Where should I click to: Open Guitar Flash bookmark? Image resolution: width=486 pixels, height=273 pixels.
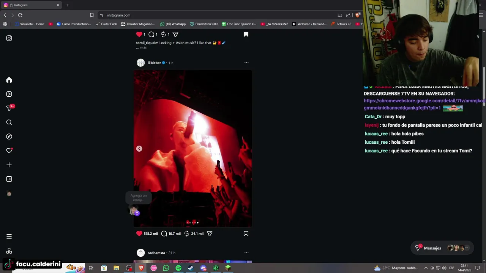pyautogui.click(x=106, y=24)
